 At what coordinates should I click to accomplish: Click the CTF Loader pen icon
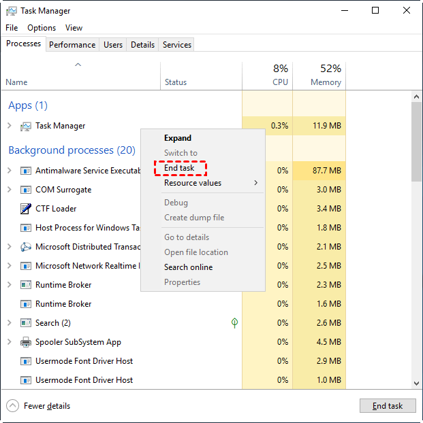(x=26, y=209)
